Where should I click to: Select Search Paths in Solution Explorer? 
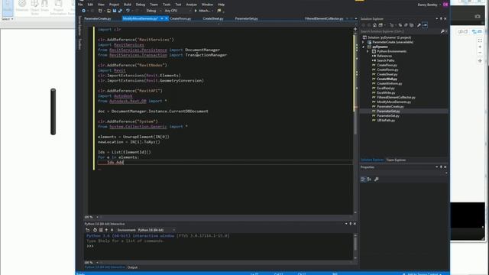pyautogui.click(x=386, y=60)
